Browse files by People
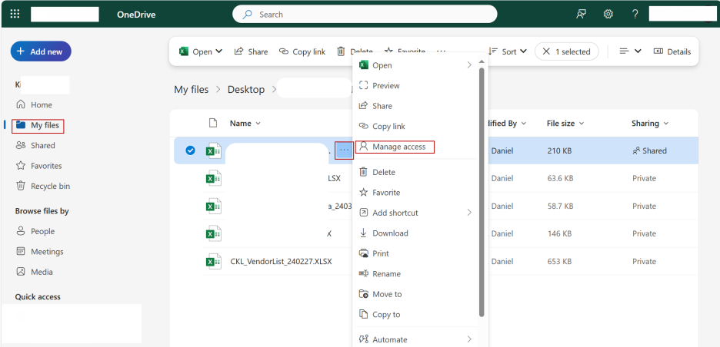 point(35,232)
